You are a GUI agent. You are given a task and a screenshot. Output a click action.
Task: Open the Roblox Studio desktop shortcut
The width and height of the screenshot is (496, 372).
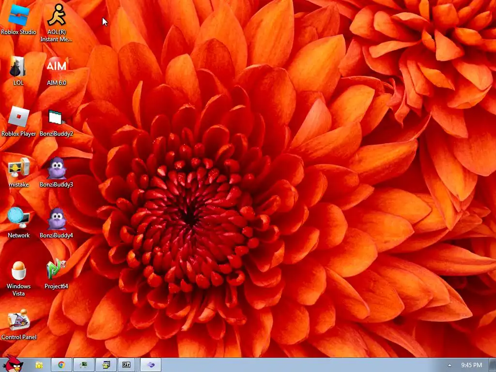(x=18, y=19)
